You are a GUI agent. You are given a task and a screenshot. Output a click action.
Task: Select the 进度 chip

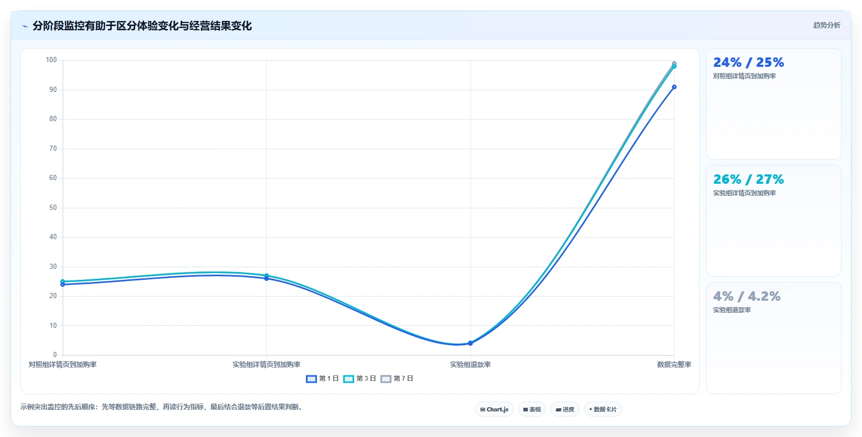(565, 409)
